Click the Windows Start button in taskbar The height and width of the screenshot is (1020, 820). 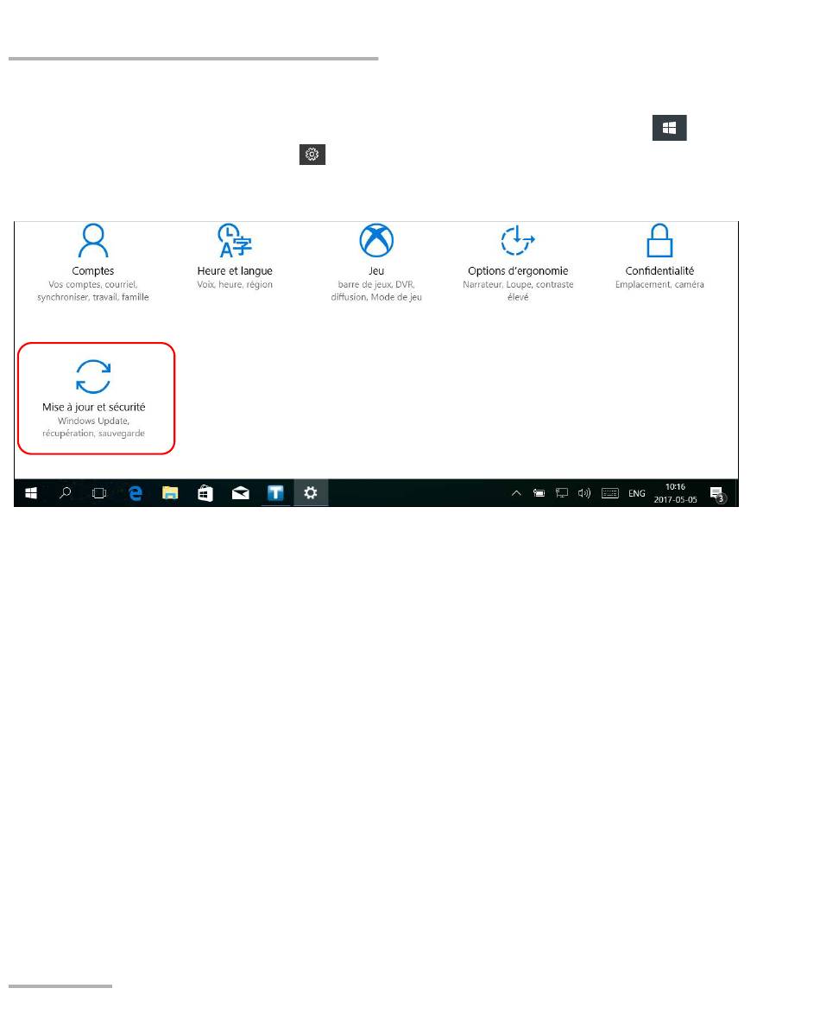(x=30, y=494)
